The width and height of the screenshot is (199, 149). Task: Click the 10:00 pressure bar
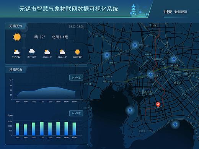pos(34,129)
